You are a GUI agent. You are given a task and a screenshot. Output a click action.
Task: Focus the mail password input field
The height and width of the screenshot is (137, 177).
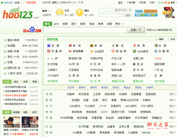[x=111, y=15]
